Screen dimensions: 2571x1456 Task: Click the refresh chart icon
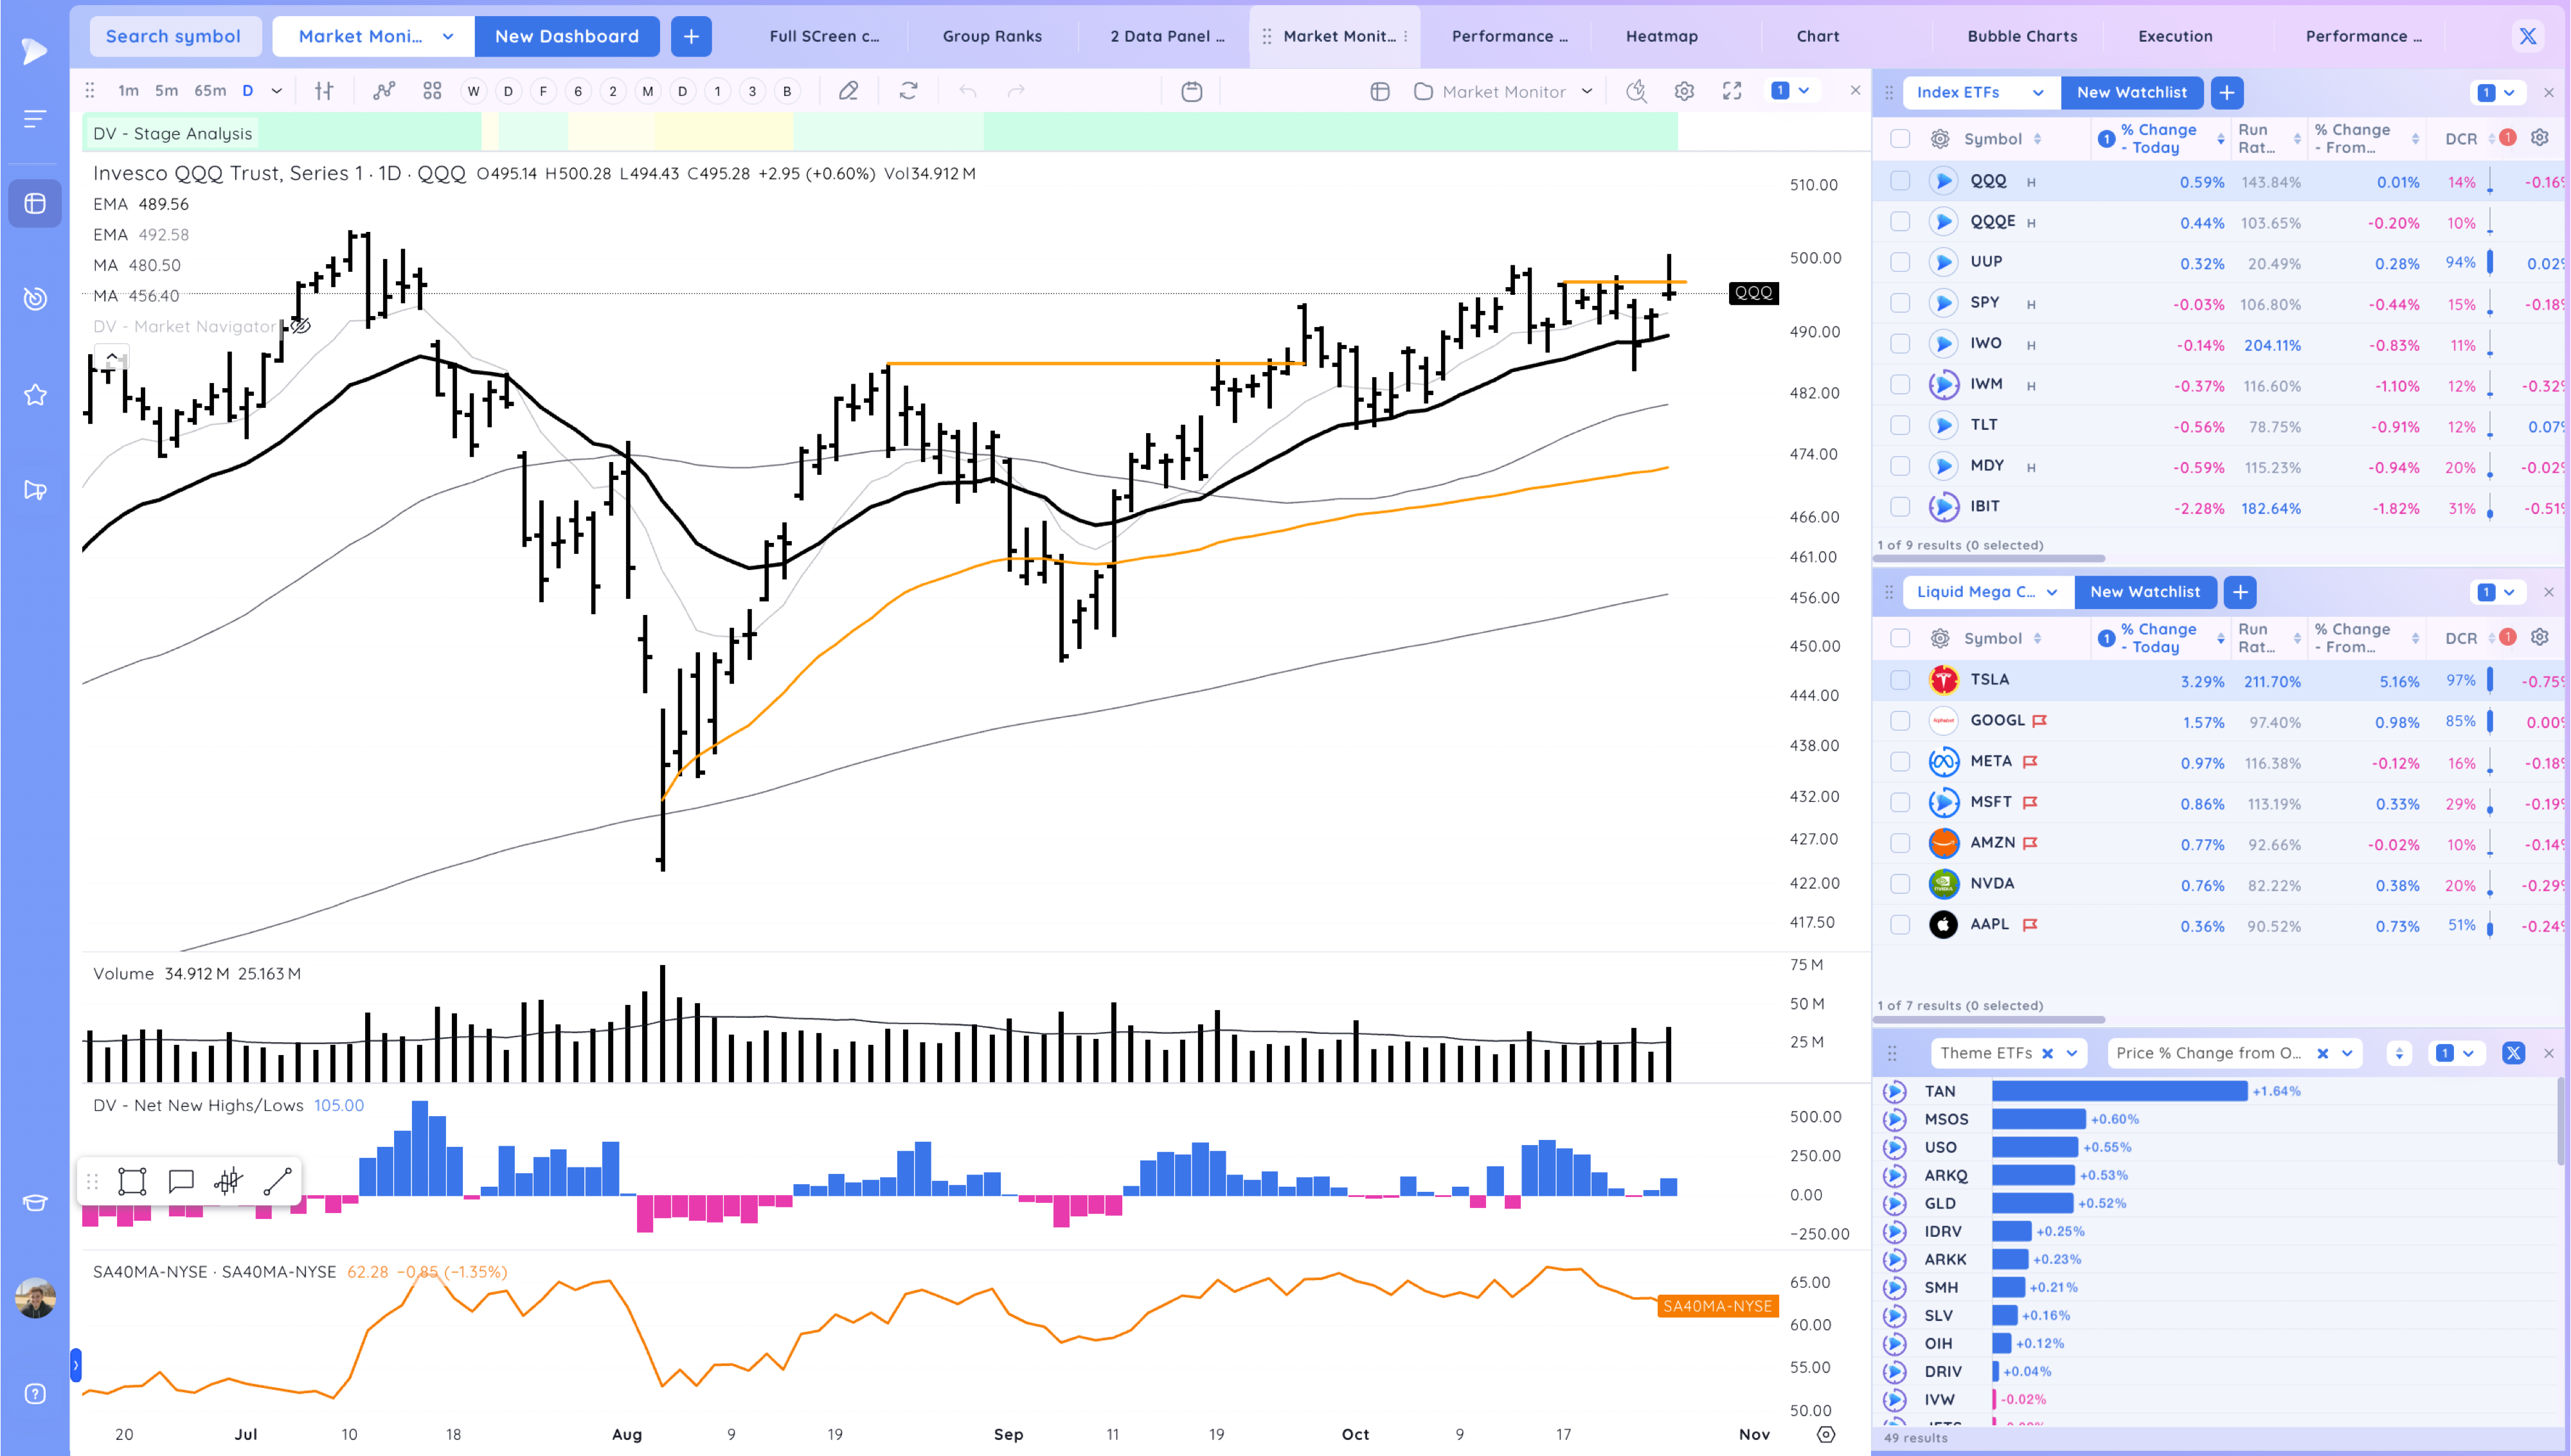coord(908,91)
